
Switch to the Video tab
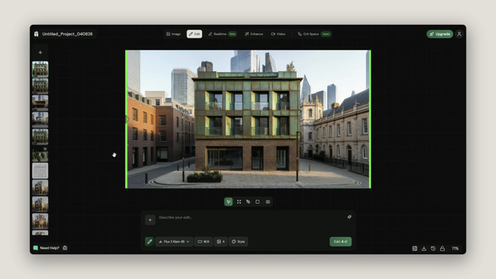tap(278, 34)
